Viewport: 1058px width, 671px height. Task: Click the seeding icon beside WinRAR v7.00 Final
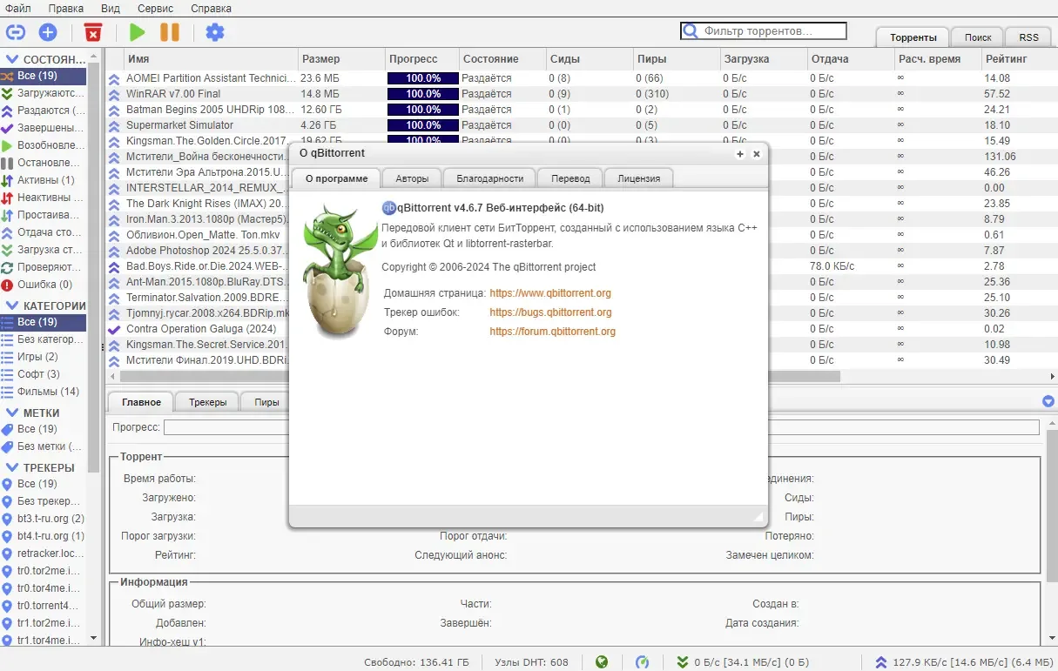[114, 94]
